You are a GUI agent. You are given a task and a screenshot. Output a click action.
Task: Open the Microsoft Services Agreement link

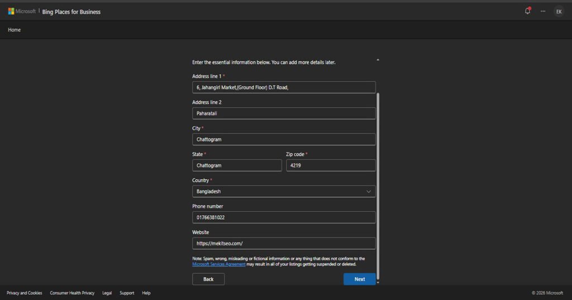tap(218, 264)
